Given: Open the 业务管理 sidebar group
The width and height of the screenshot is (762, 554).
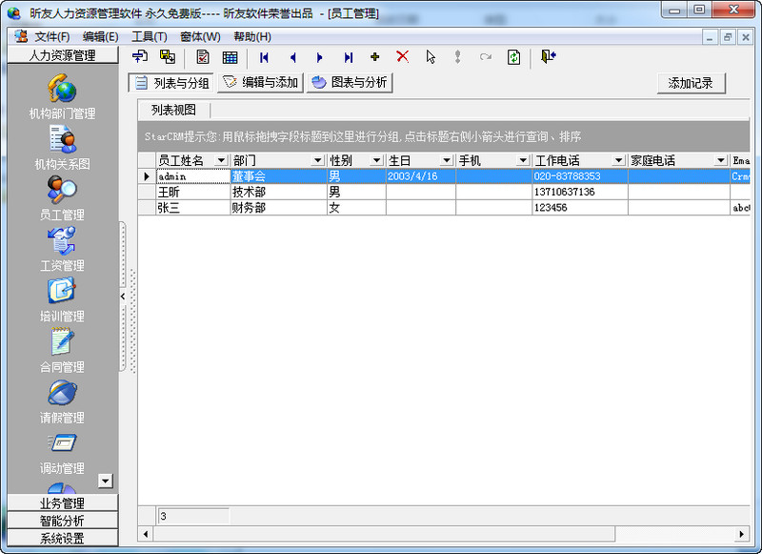Looking at the screenshot, I should tap(63, 503).
